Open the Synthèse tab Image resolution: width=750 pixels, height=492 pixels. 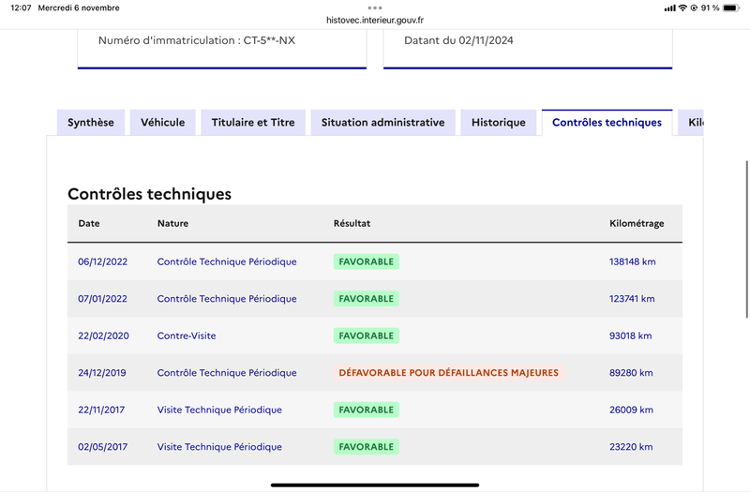coord(91,123)
